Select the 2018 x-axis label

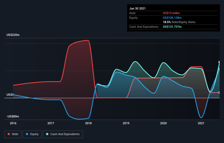(x=88, y=123)
